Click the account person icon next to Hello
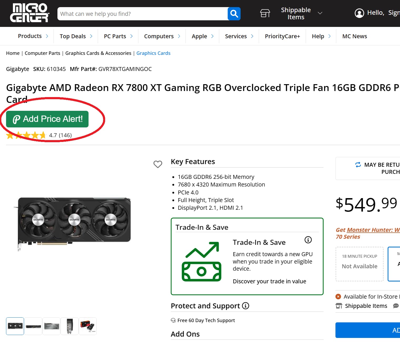 359,13
